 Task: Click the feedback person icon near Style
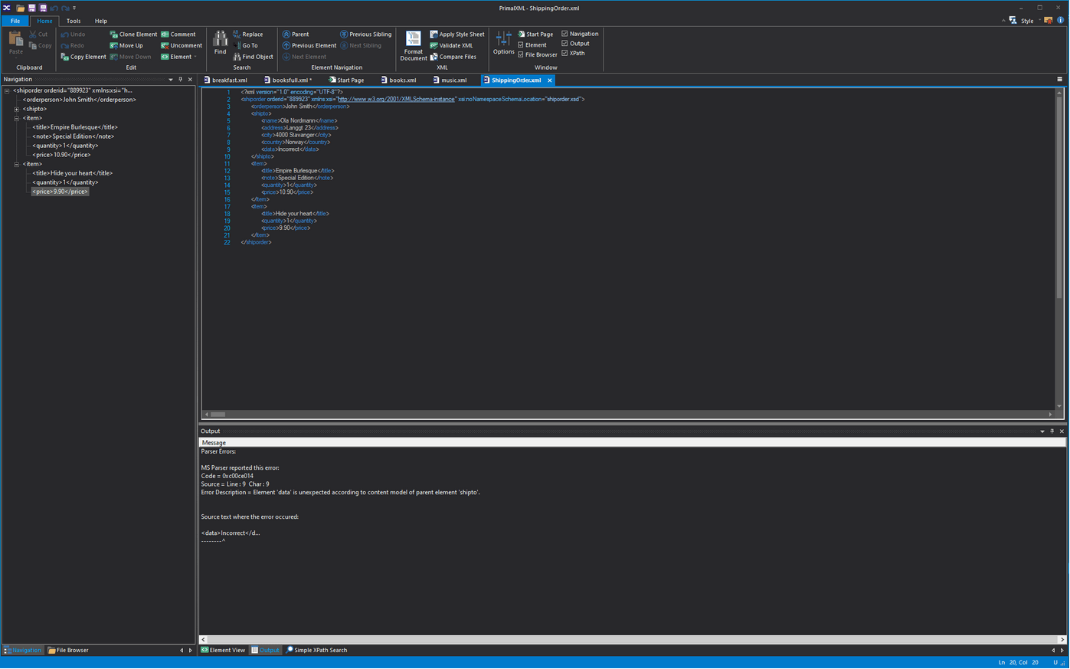pyautogui.click(x=1013, y=21)
